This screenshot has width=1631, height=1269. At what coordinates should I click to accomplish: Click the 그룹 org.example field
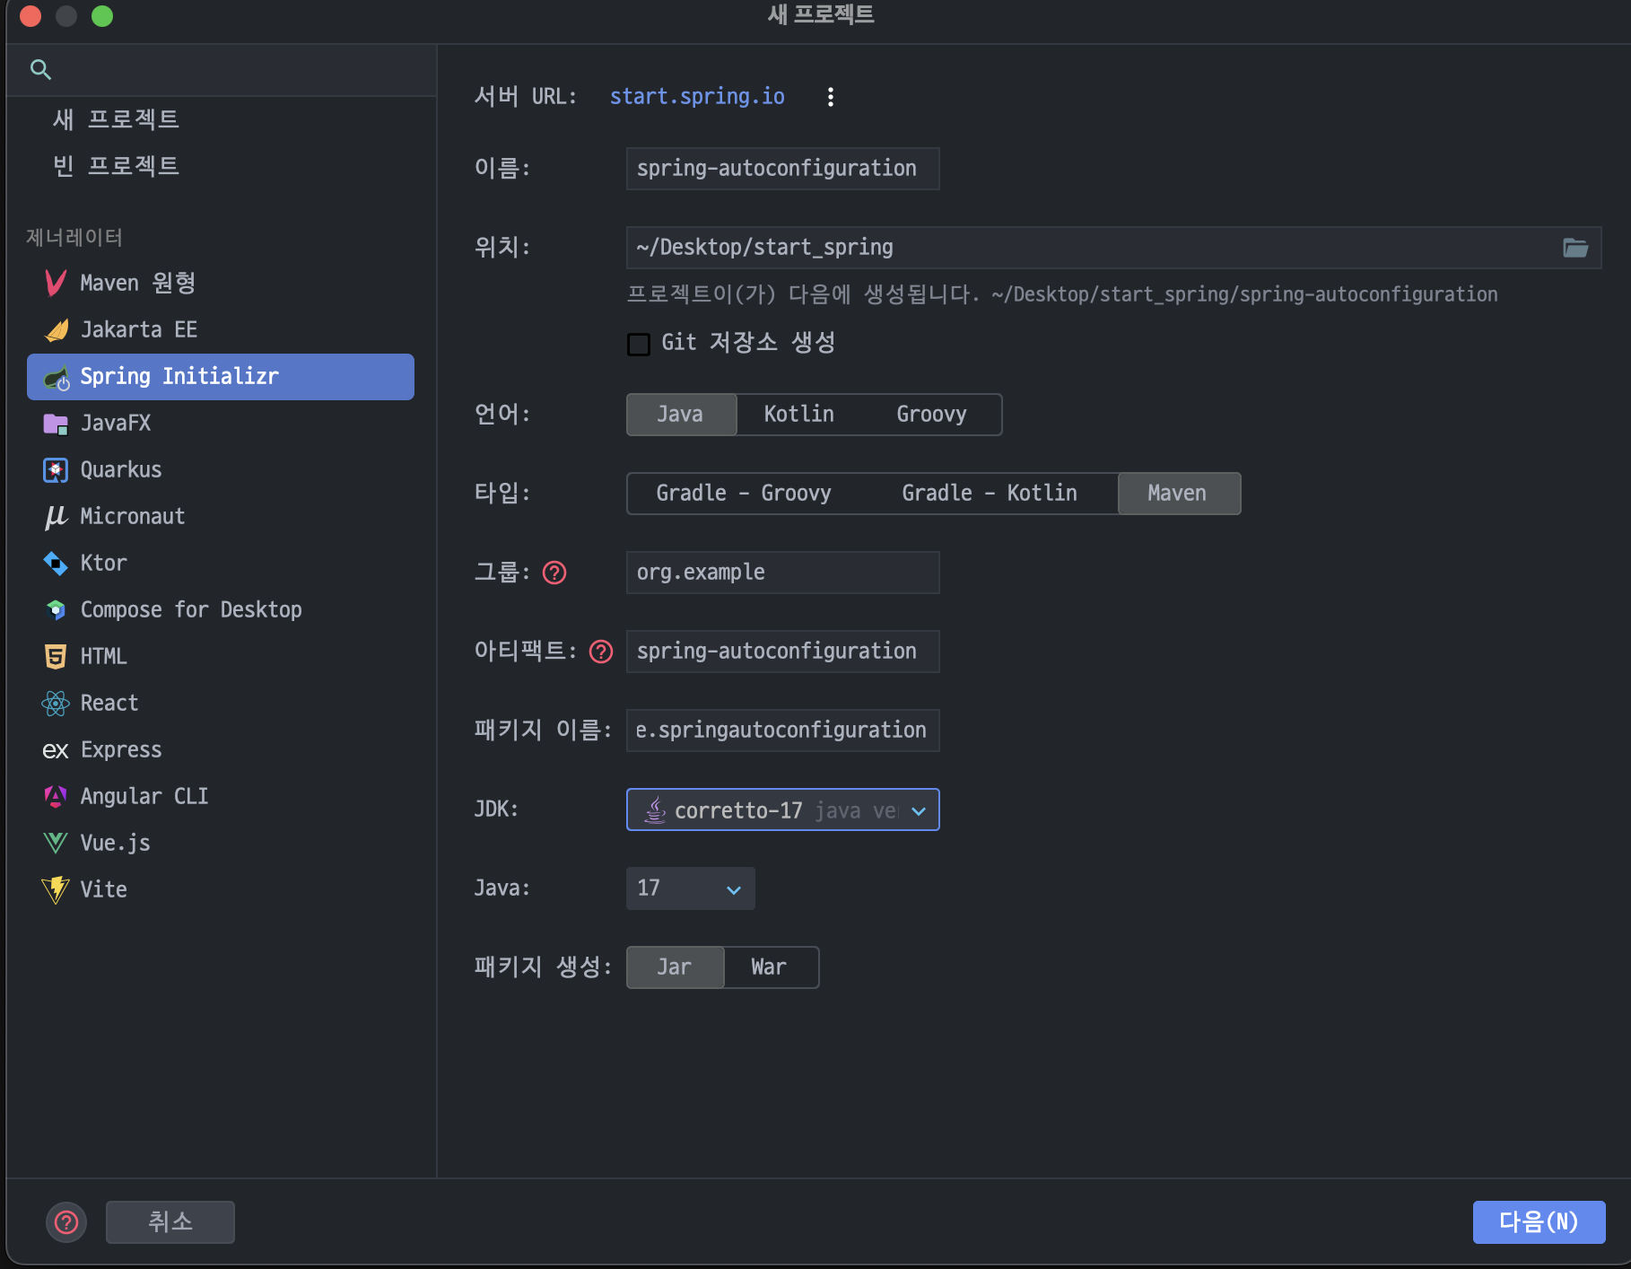[x=782, y=573]
